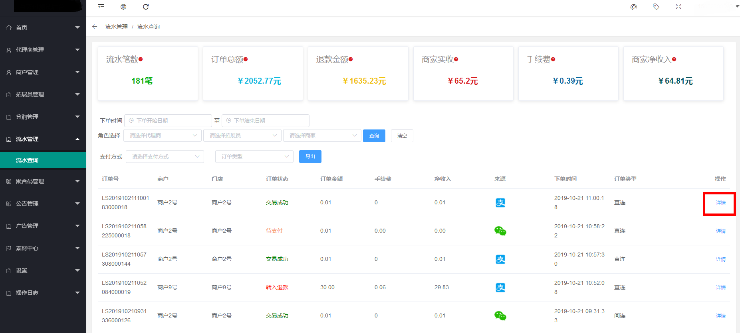
Task: Click the 退款金额 red help icon
Action: [351, 59]
